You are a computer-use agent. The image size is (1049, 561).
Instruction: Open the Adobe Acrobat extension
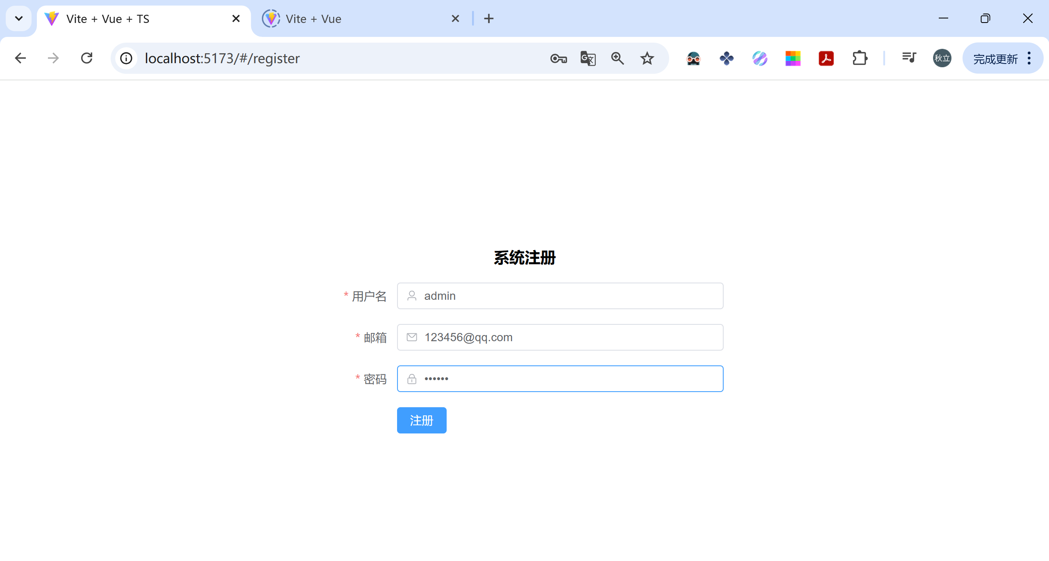coord(826,58)
